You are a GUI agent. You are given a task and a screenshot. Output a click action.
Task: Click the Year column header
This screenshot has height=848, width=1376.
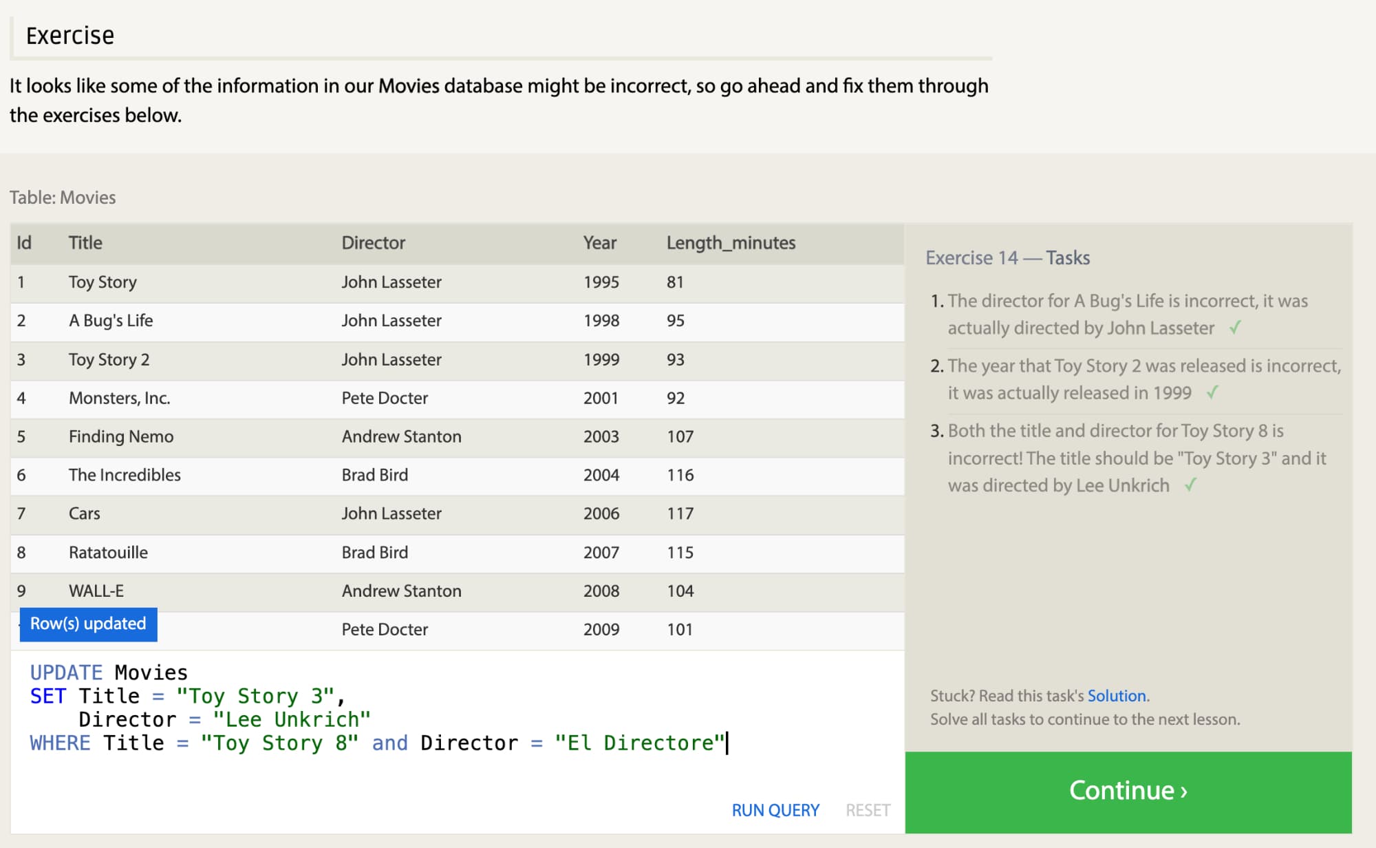click(599, 243)
